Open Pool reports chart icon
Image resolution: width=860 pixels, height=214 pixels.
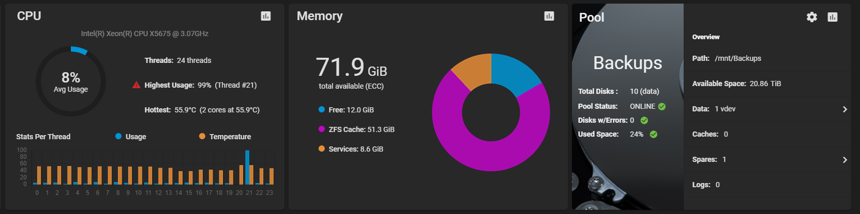pyautogui.click(x=833, y=17)
